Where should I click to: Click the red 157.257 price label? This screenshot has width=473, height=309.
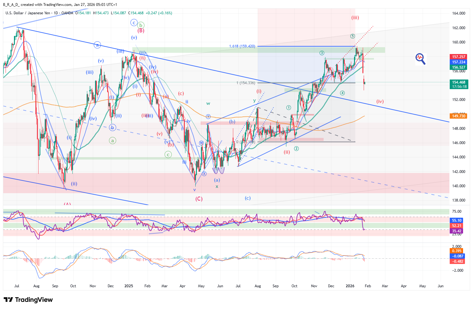(x=458, y=57)
